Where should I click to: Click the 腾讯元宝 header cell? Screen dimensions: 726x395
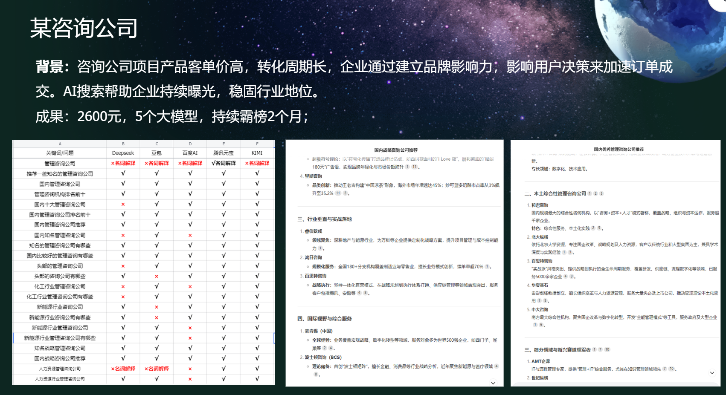point(224,153)
